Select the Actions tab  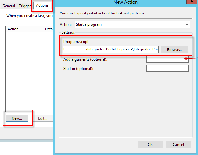click(42, 5)
